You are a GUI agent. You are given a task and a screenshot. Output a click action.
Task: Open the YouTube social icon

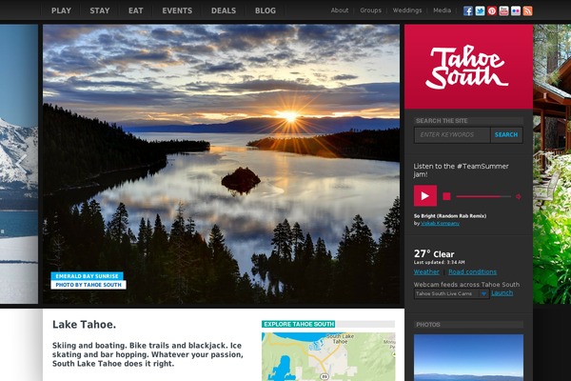click(x=503, y=10)
